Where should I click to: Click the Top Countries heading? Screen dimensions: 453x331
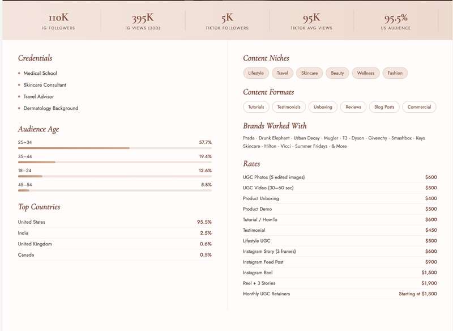pyautogui.click(x=39, y=207)
